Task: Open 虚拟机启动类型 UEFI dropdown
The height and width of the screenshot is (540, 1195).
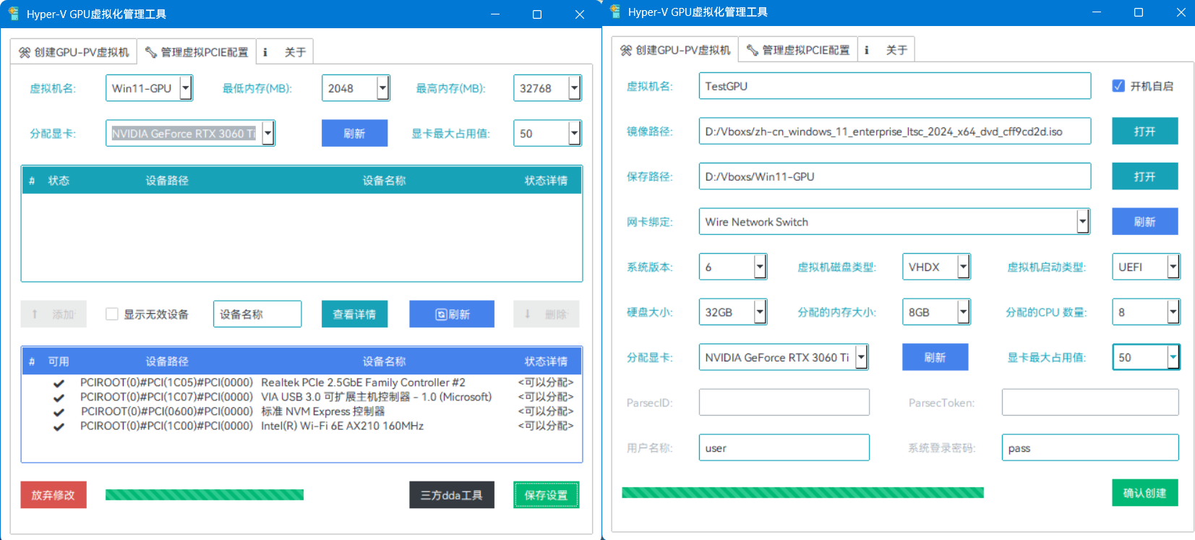Action: pos(1173,267)
